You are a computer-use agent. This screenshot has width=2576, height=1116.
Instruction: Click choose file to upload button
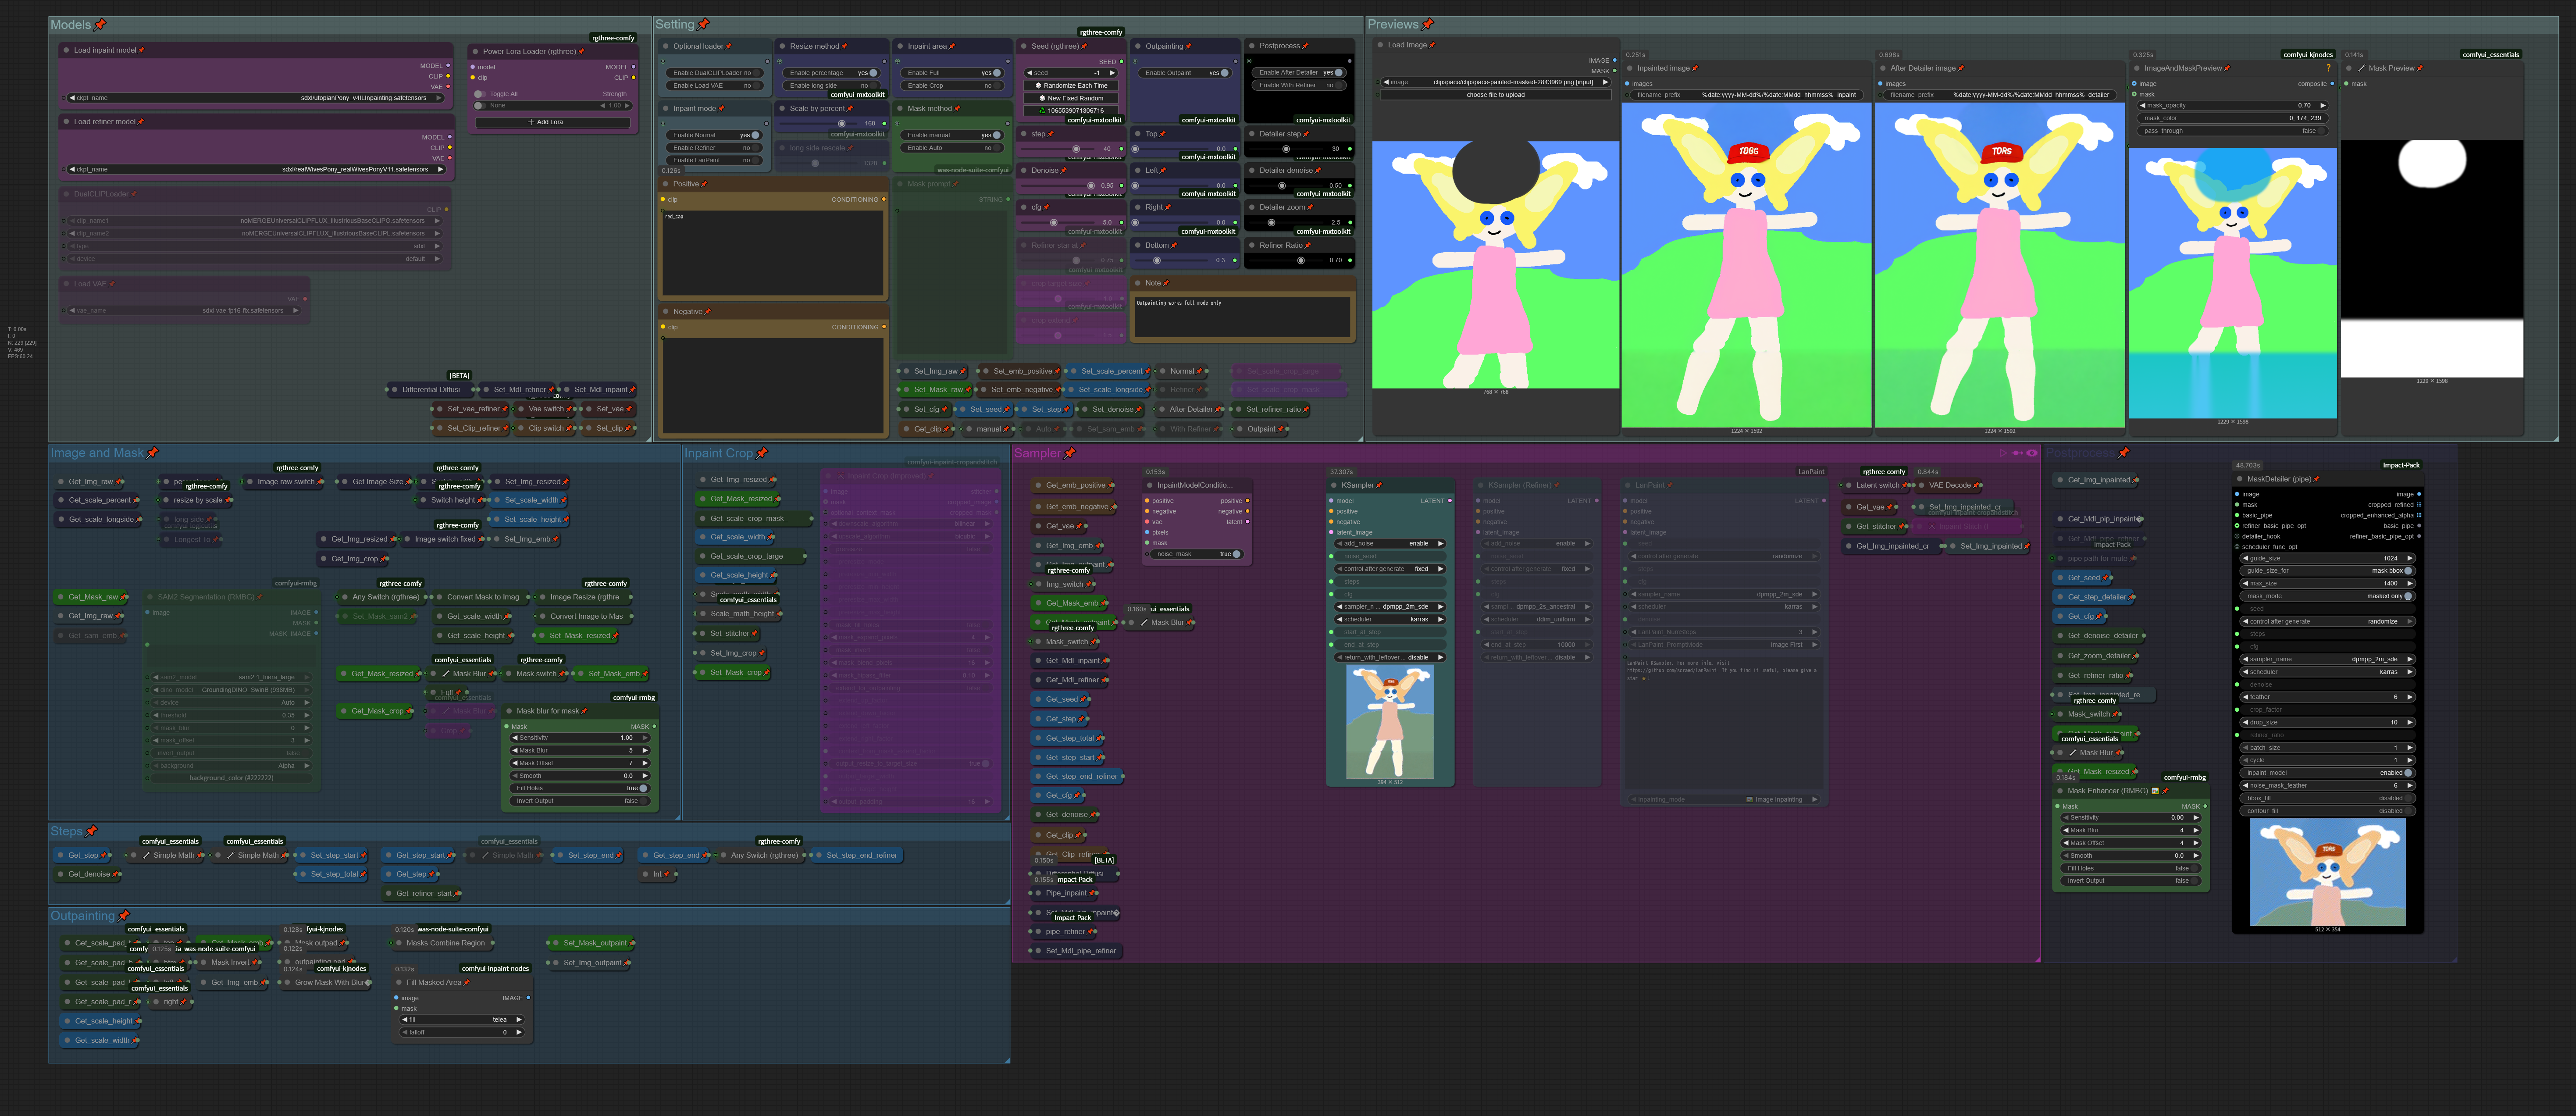click(x=1495, y=95)
